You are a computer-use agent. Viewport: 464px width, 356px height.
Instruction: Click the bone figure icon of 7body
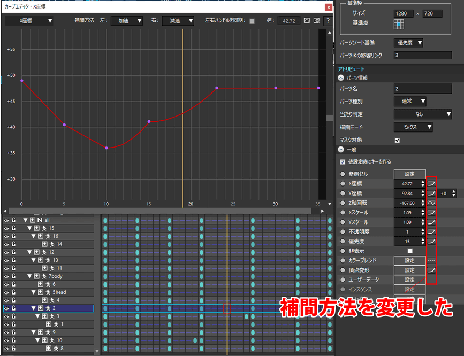click(44, 276)
